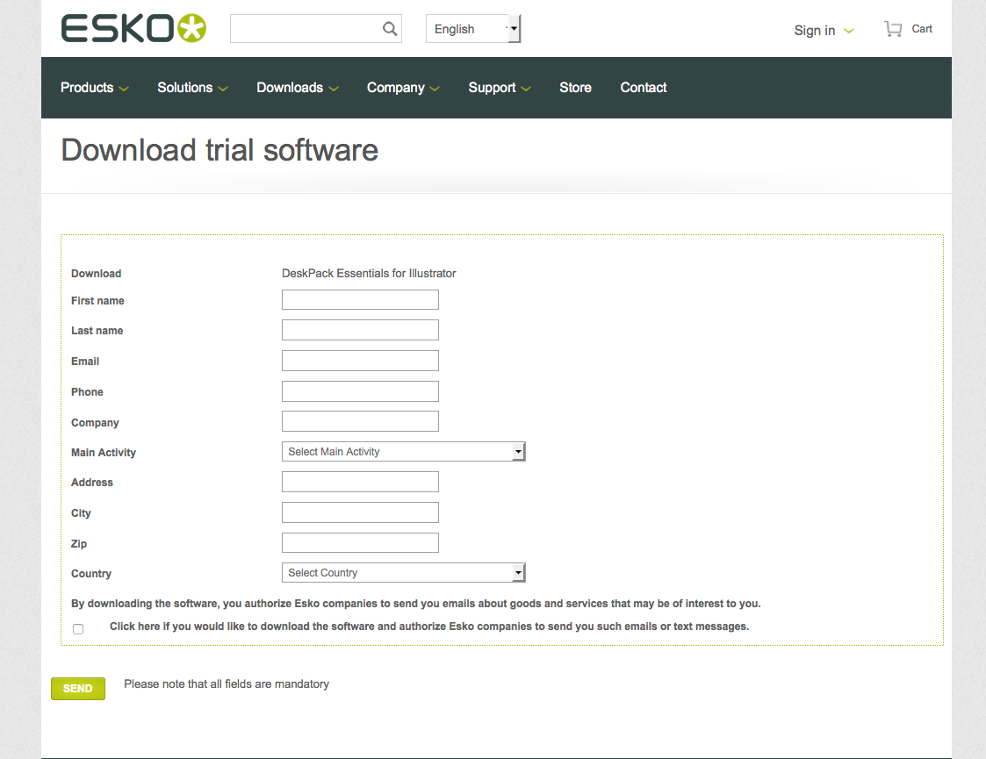Screen dimensions: 986x759
Task: Check the email authorization consent checkbox
Action: 78,628
